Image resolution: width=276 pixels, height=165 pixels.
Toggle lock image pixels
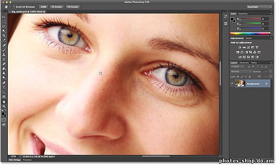242,77
